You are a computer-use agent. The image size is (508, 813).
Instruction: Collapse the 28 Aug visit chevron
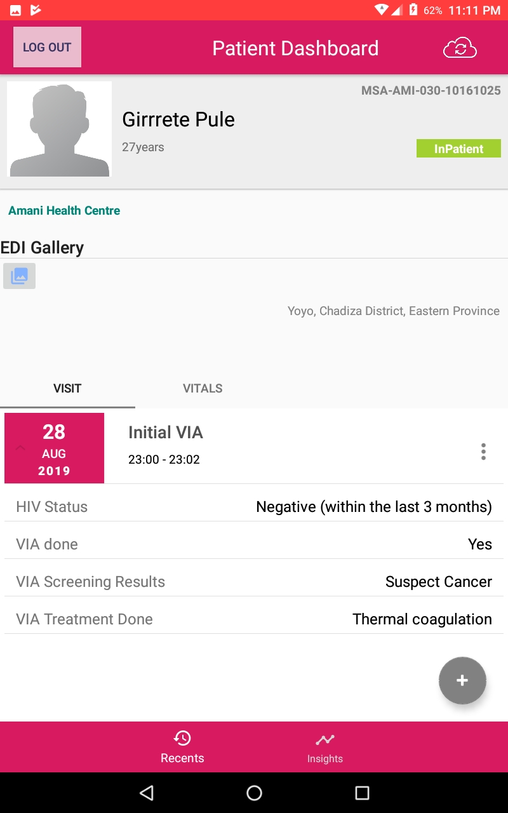(x=20, y=448)
